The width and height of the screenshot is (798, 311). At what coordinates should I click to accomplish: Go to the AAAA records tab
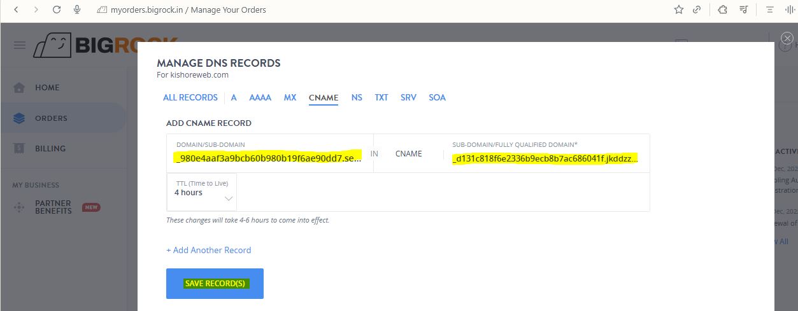click(x=260, y=97)
